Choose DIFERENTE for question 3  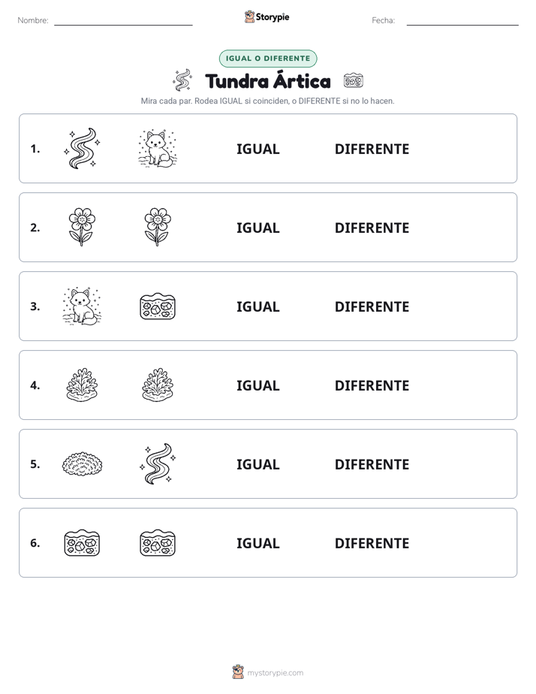(372, 306)
